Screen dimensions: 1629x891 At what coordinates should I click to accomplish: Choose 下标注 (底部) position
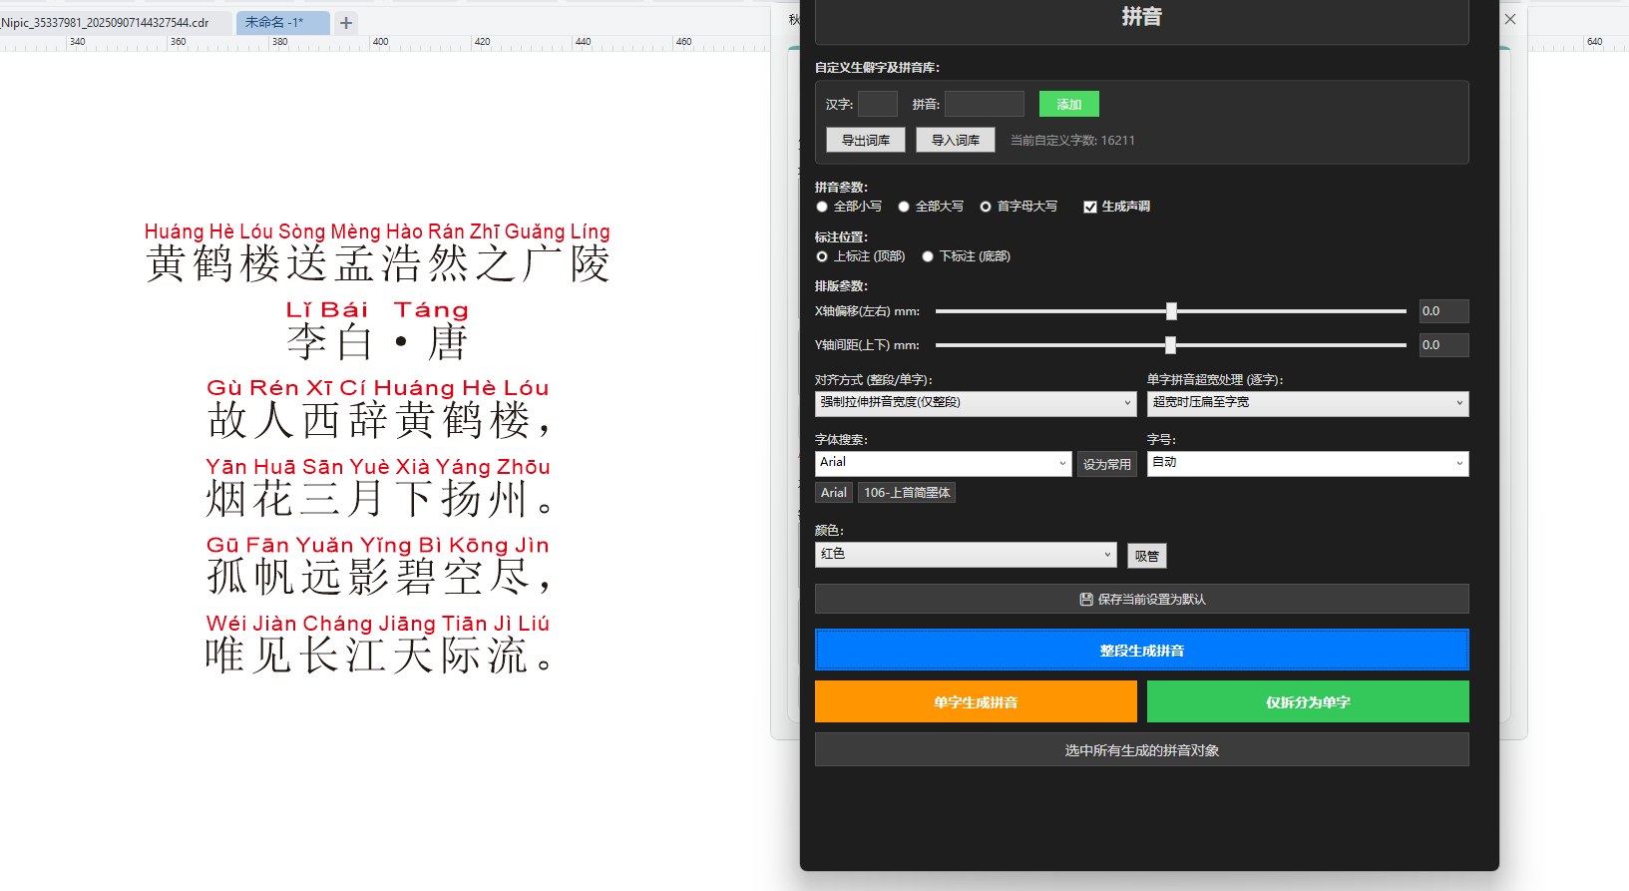[966, 256]
